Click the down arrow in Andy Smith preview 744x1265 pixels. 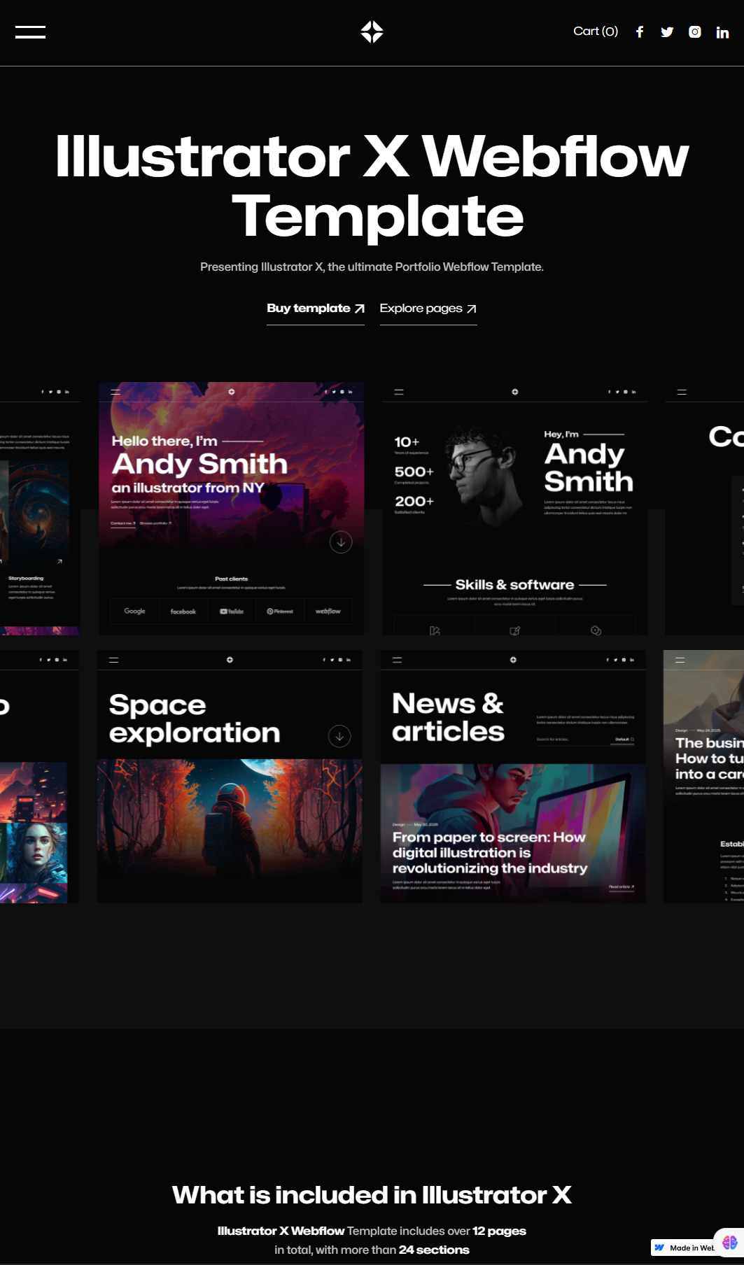click(x=341, y=542)
